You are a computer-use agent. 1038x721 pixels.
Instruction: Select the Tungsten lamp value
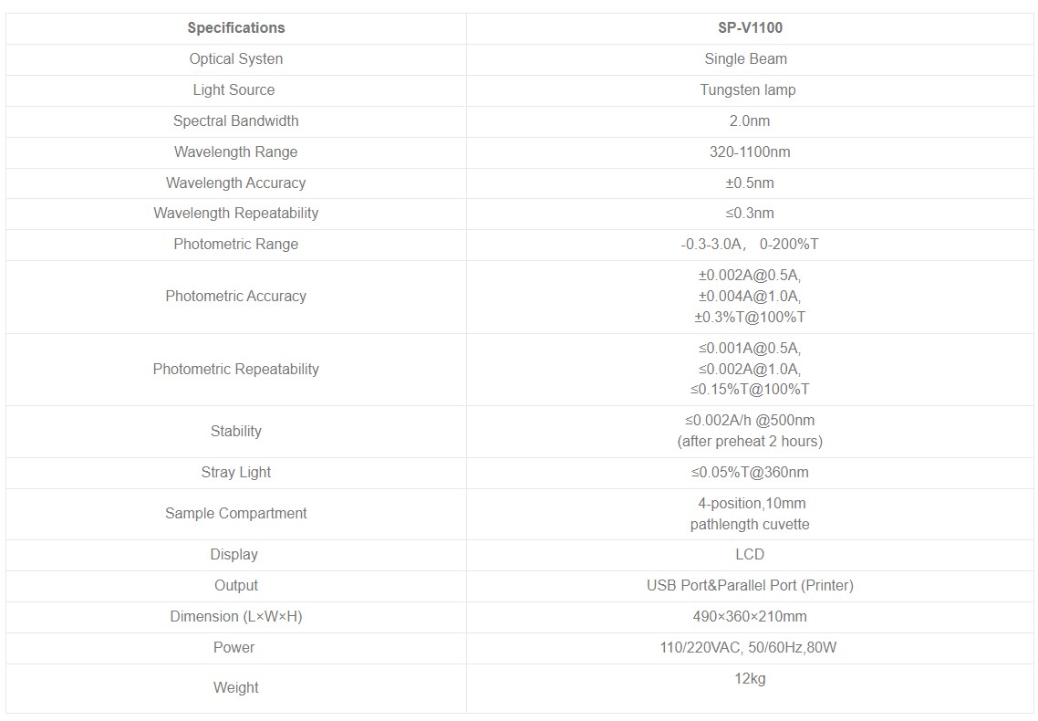(x=748, y=89)
